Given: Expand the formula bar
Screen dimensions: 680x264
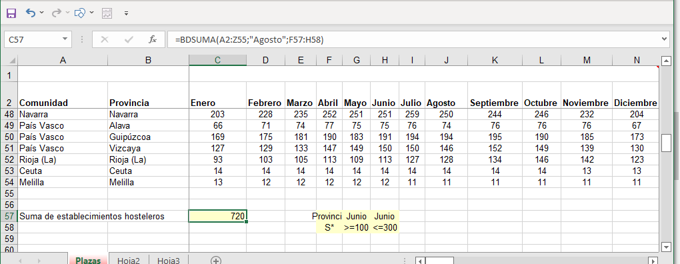Looking at the screenshot, I should (664, 39).
